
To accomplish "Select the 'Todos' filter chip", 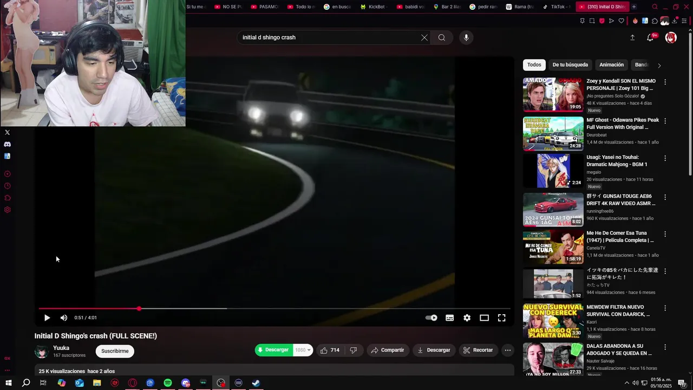I will click(x=534, y=65).
